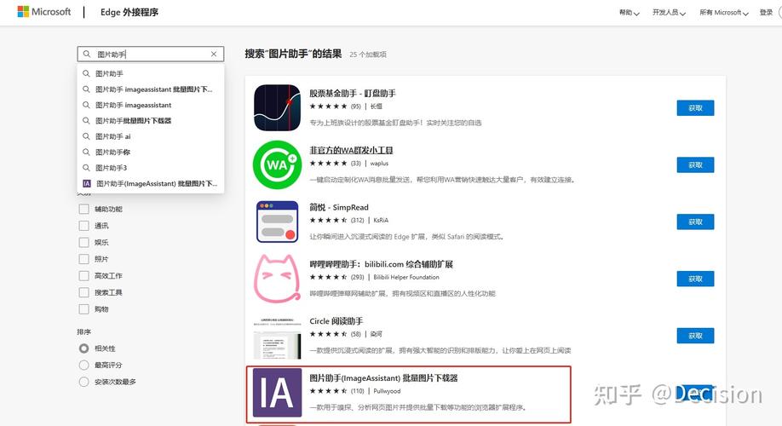This screenshot has height=426, width=782.
Task: Get the 股票基金助手 extension
Action: [x=695, y=107]
